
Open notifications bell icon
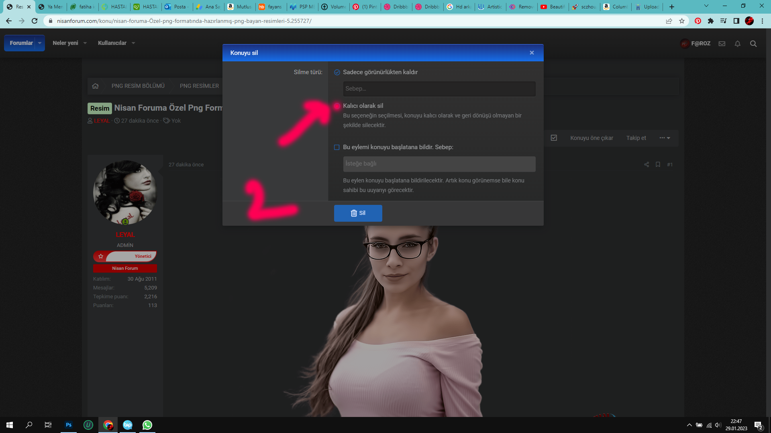pos(737,44)
